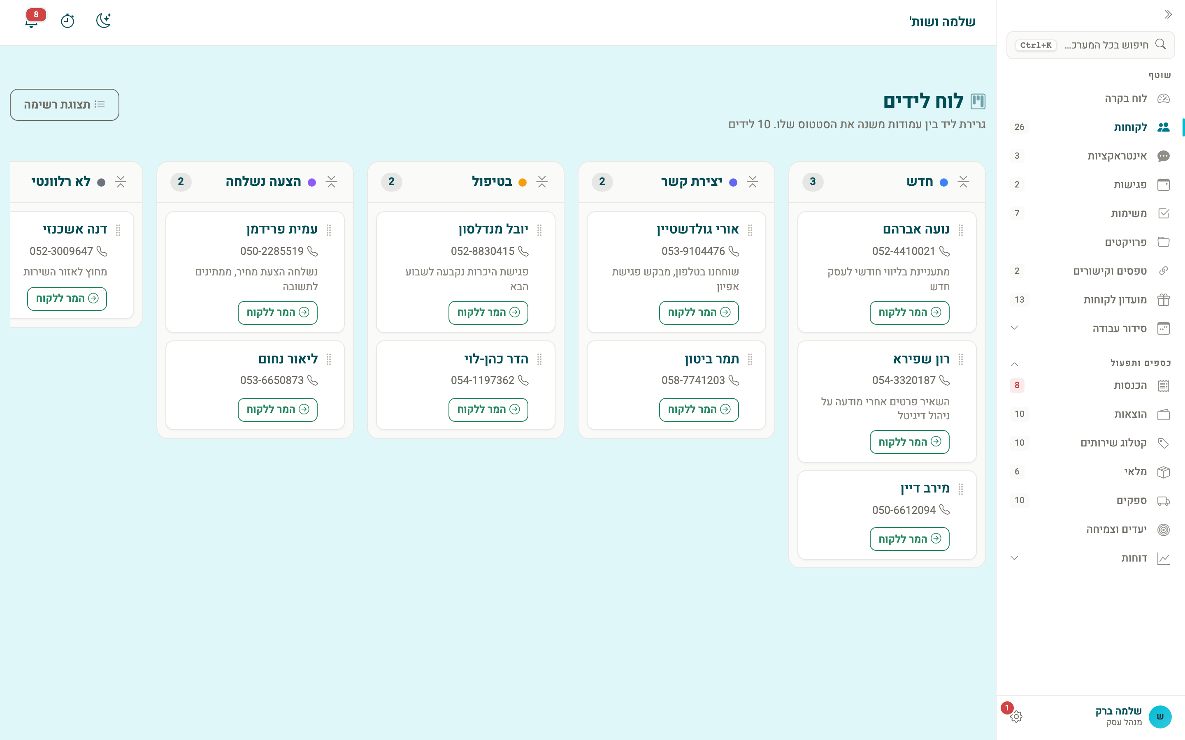Image resolution: width=1185 pixels, height=740 pixels.
Task: Click the הוצאות wallet icon
Action: coord(1164,414)
